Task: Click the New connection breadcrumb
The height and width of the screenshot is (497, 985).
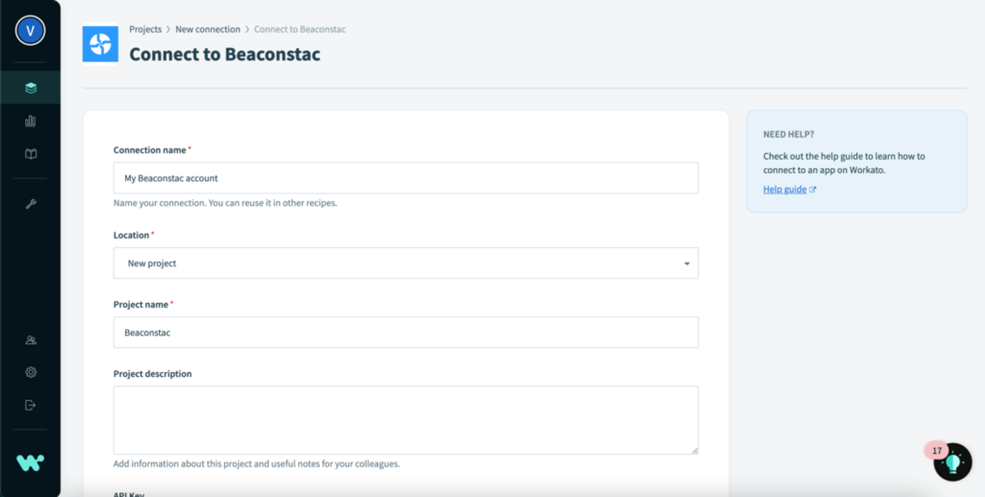Action: 208,29
